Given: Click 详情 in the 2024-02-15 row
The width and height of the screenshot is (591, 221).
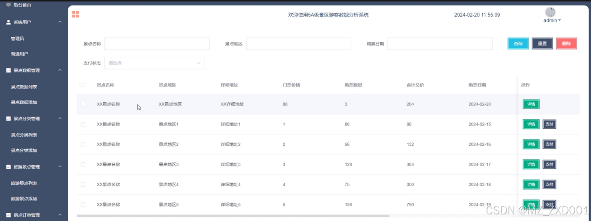Looking at the screenshot, I should (x=531, y=124).
